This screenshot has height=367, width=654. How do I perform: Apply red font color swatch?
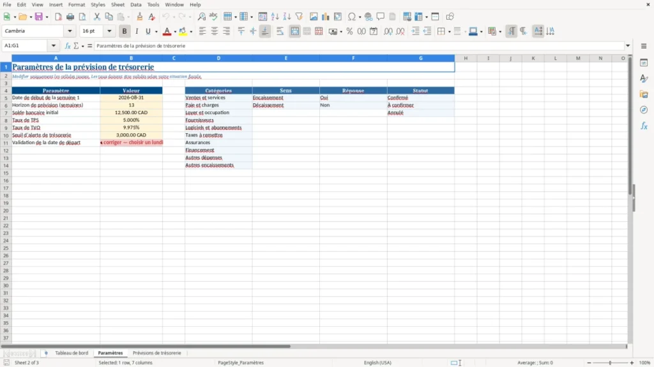(x=167, y=31)
